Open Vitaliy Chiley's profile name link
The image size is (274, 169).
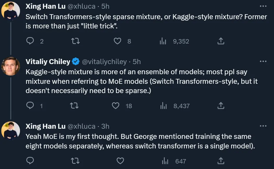point(48,62)
